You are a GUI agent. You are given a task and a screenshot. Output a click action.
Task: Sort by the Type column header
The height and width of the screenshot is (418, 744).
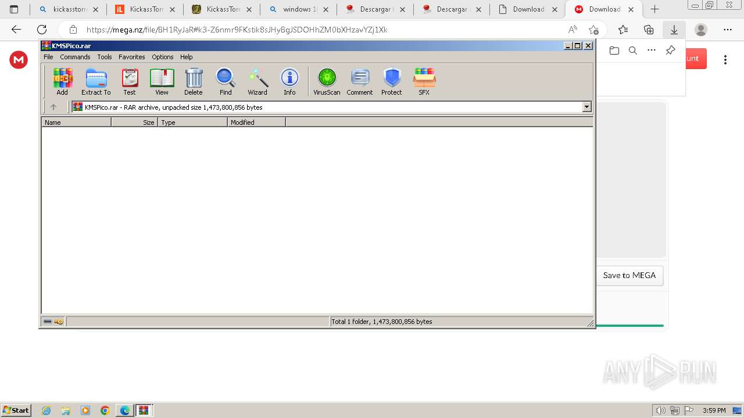point(192,122)
